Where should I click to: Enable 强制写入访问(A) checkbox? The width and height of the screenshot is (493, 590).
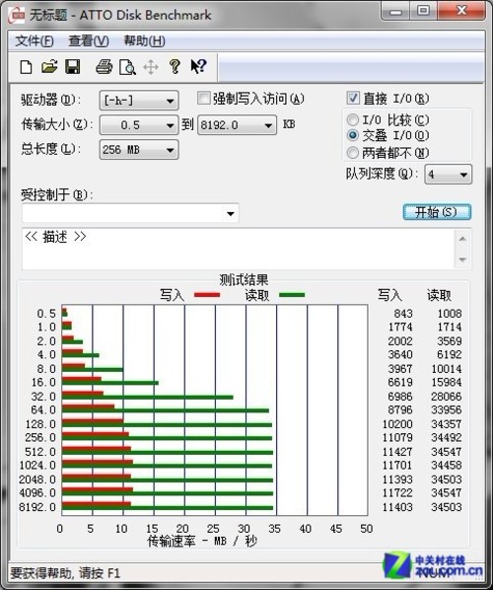point(203,99)
